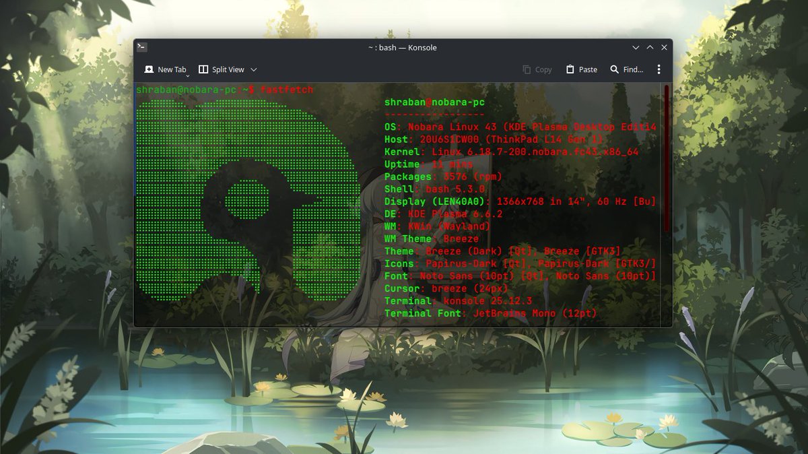This screenshot has width=808, height=454.
Task: Click the 'WM Theme: Breeze' line
Action: [x=432, y=238]
